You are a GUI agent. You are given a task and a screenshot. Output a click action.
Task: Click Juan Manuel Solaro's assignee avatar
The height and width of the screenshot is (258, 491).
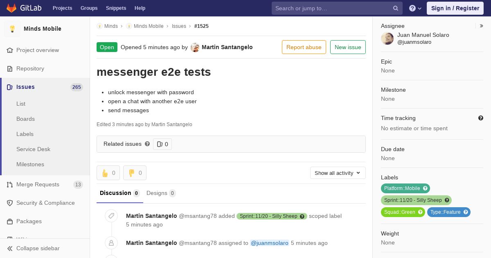click(387, 38)
